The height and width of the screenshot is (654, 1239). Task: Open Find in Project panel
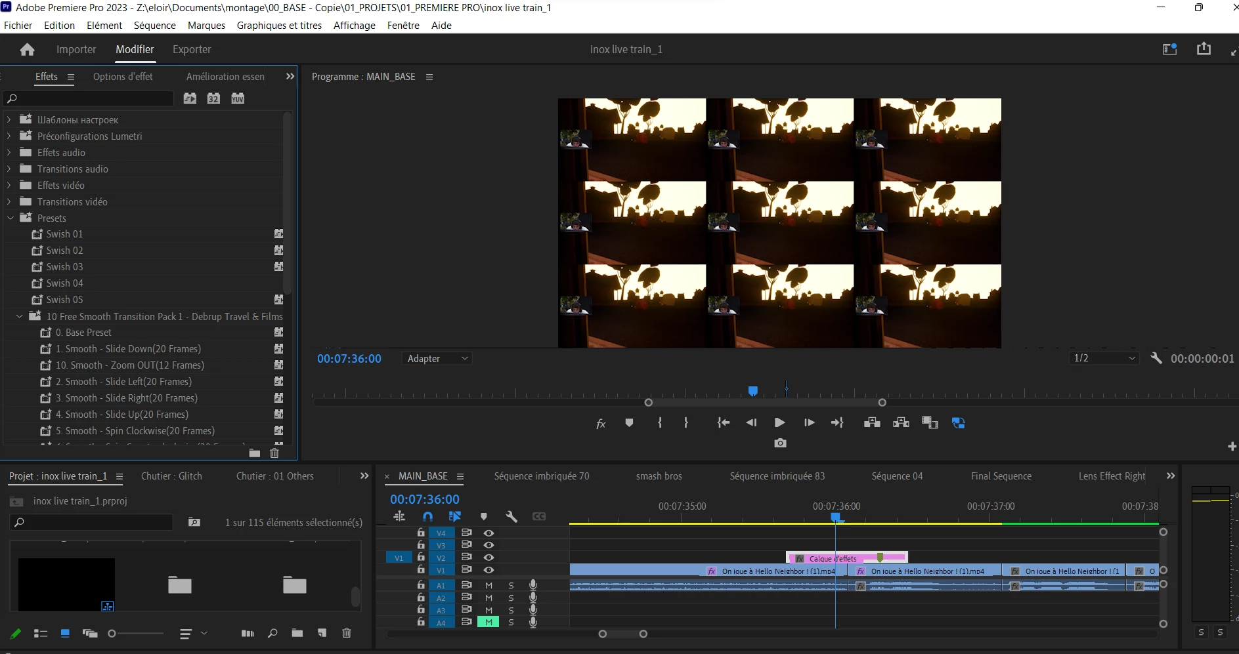tap(272, 633)
